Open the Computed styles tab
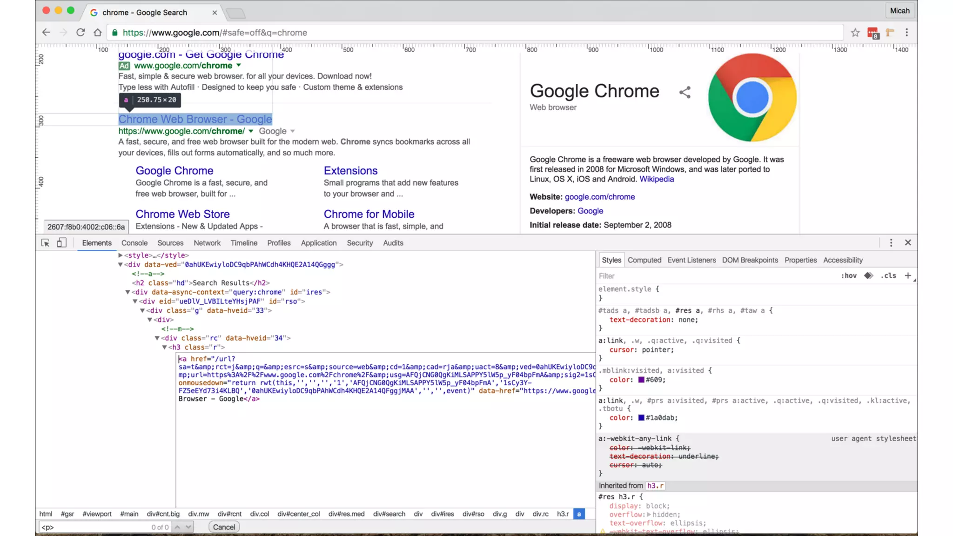 coord(644,260)
